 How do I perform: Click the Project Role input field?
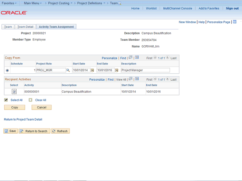51,70
